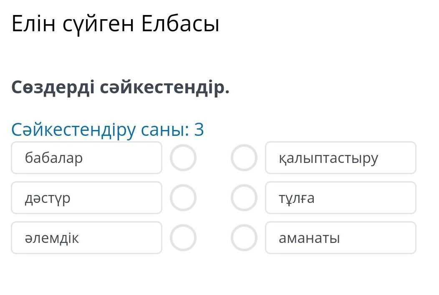The width and height of the screenshot is (439, 295).
Task: Click the word Елін in the title
Action: point(33,24)
